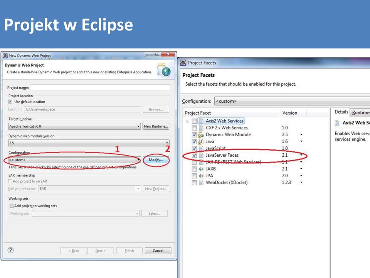Click the WebDoclet (XDoclet) facet icon
The width and height of the screenshot is (370, 278).
[x=201, y=183]
